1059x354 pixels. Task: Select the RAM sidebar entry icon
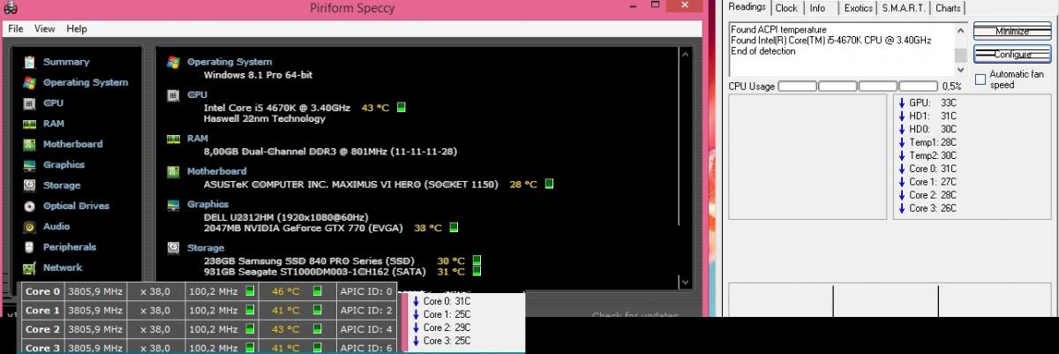pyautogui.click(x=29, y=124)
